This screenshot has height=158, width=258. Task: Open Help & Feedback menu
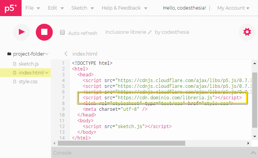(x=124, y=8)
